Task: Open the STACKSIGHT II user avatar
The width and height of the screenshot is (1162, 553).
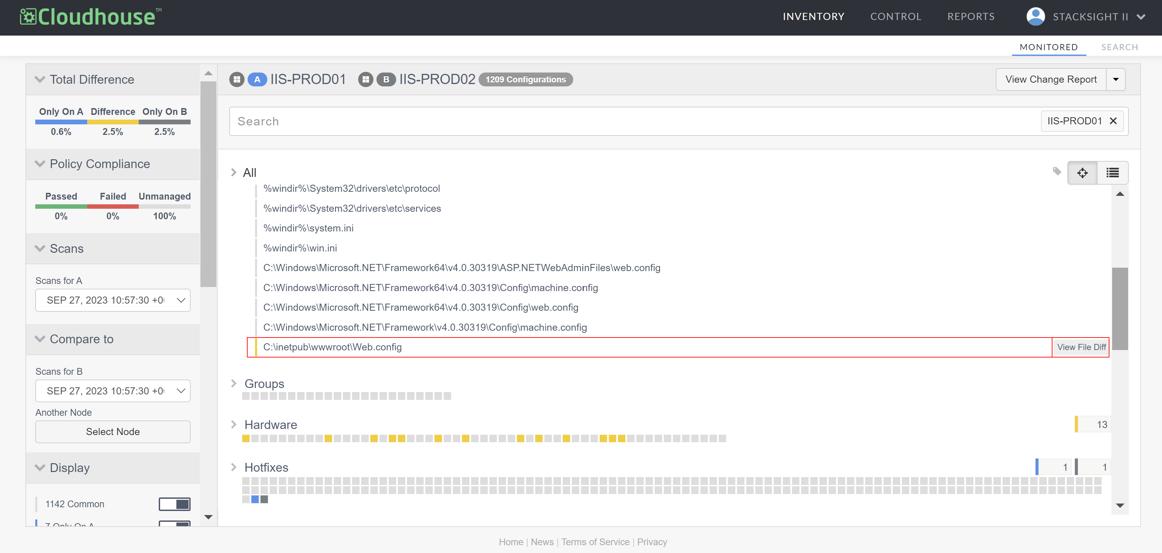Action: [x=1035, y=17]
